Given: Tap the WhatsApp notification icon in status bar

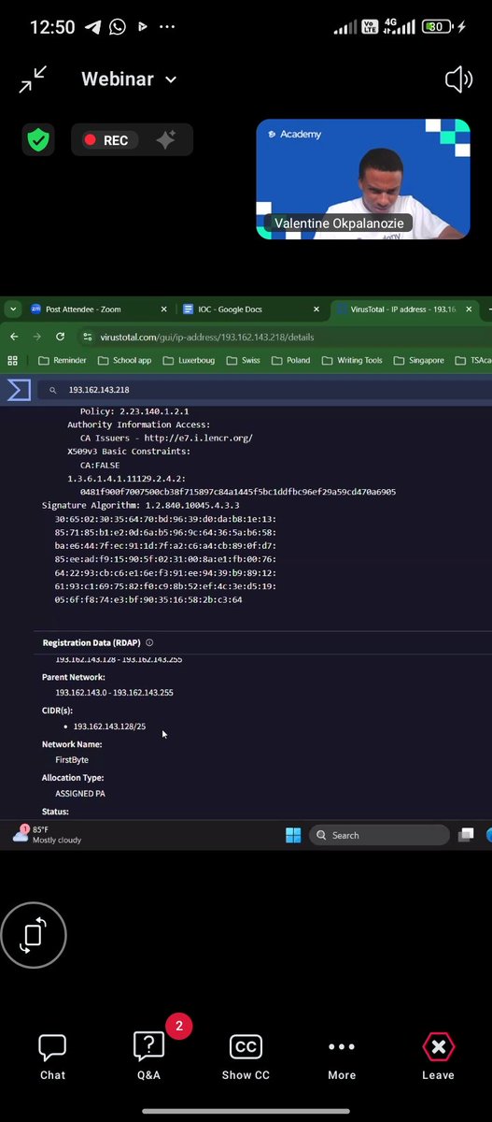Looking at the screenshot, I should [x=118, y=27].
